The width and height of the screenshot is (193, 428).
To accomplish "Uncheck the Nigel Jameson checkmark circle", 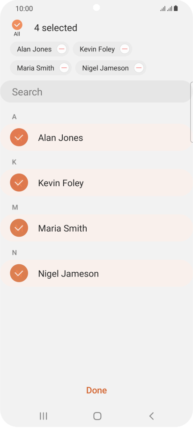I will 19,273.
